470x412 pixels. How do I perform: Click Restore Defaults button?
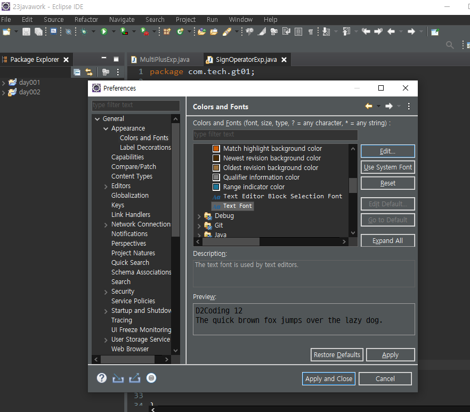point(337,355)
